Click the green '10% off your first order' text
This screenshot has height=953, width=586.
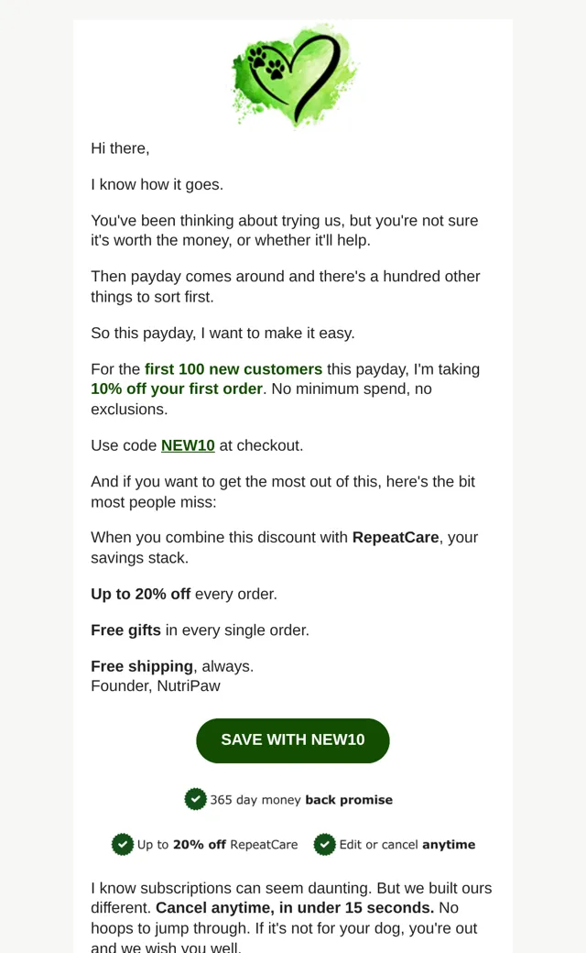pyautogui.click(x=177, y=389)
